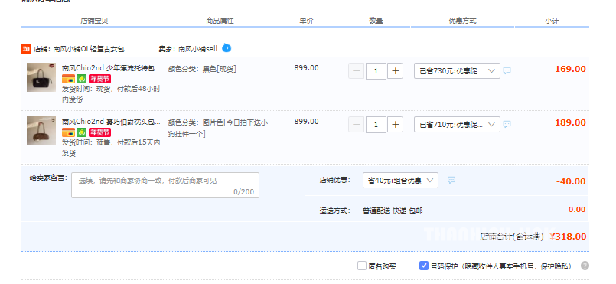Click unit price 899.00 of 少年漂流托特包
The image size is (616, 284).
point(306,68)
